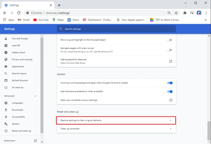
Task: Open the media control icon in toolbar
Action: tap(192, 13)
